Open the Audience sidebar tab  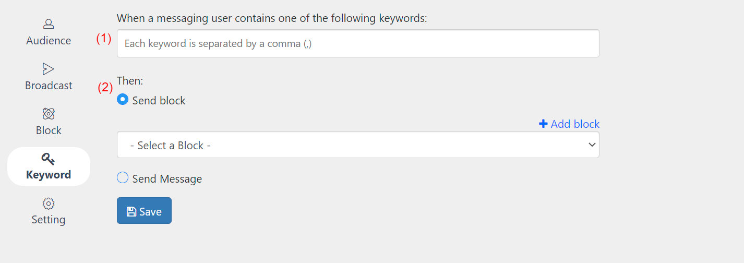click(49, 32)
